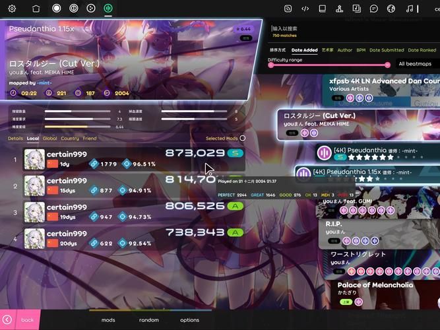Adjust the Difficulty range left handle

click(x=270, y=65)
